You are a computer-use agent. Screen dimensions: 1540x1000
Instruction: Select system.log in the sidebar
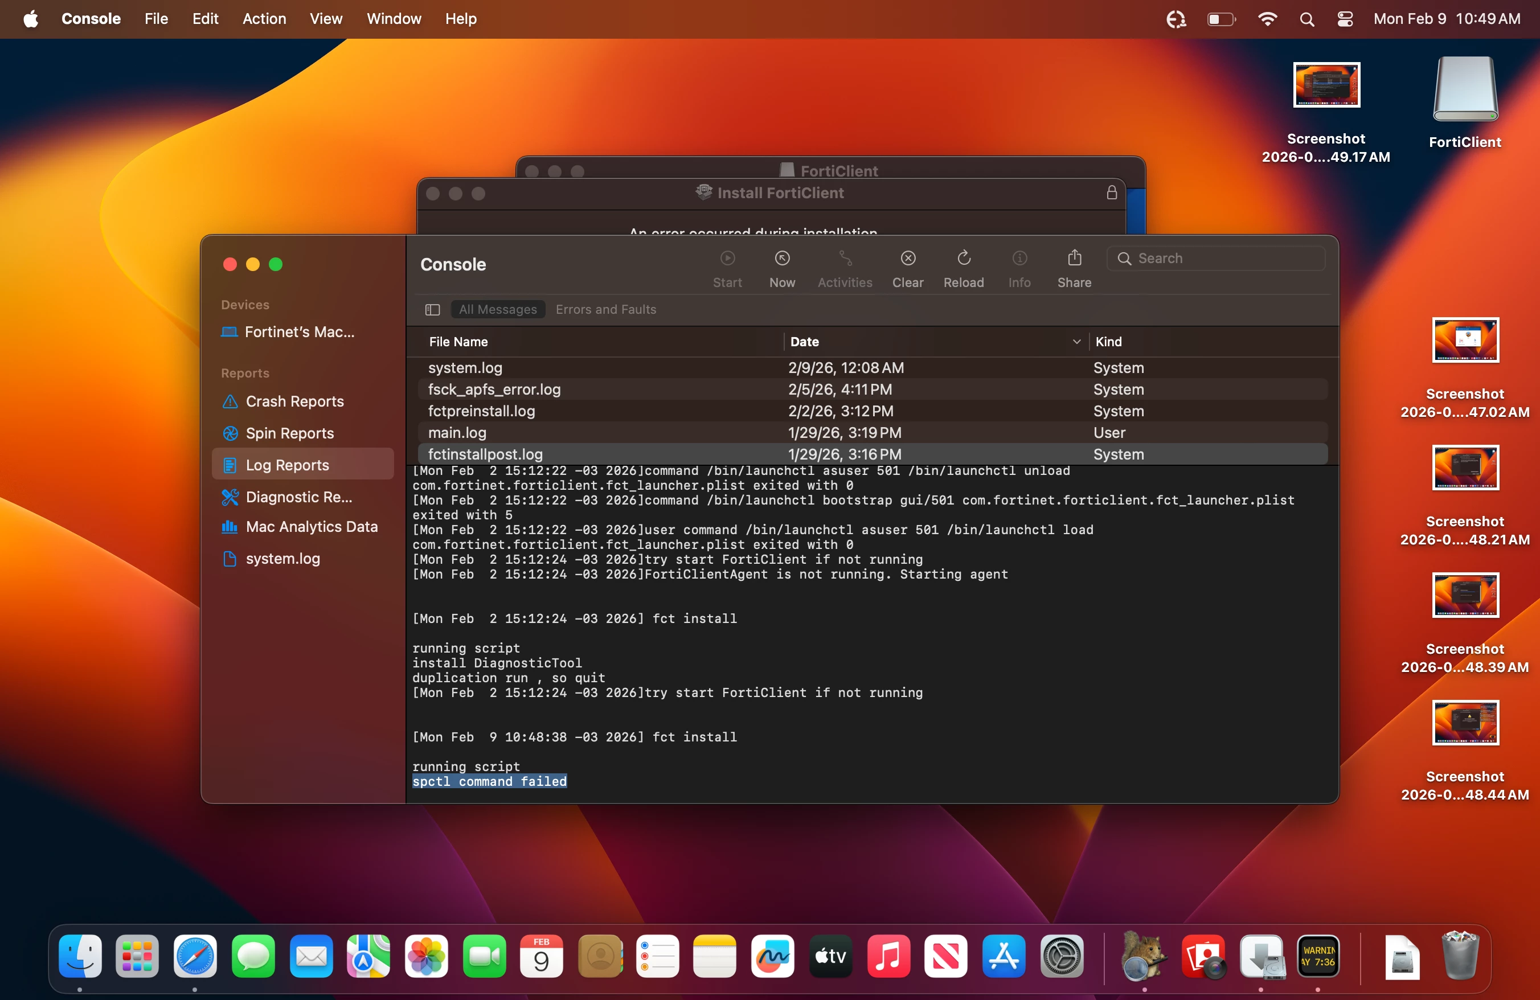pos(303,559)
